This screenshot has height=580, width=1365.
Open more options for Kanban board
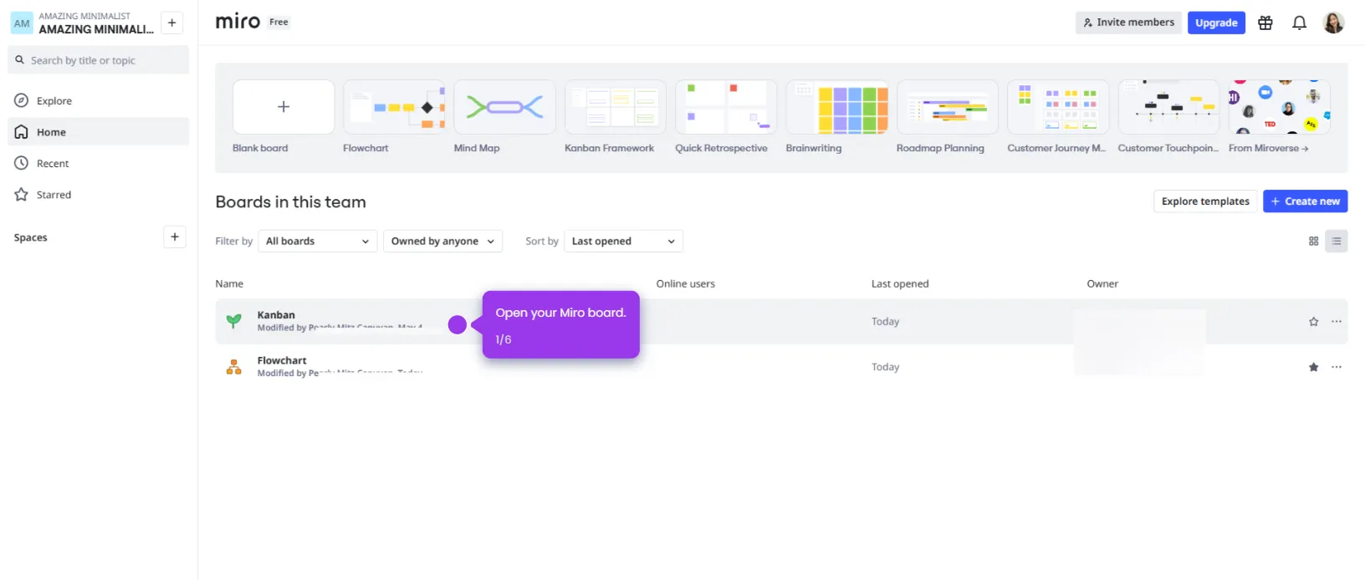(x=1337, y=322)
